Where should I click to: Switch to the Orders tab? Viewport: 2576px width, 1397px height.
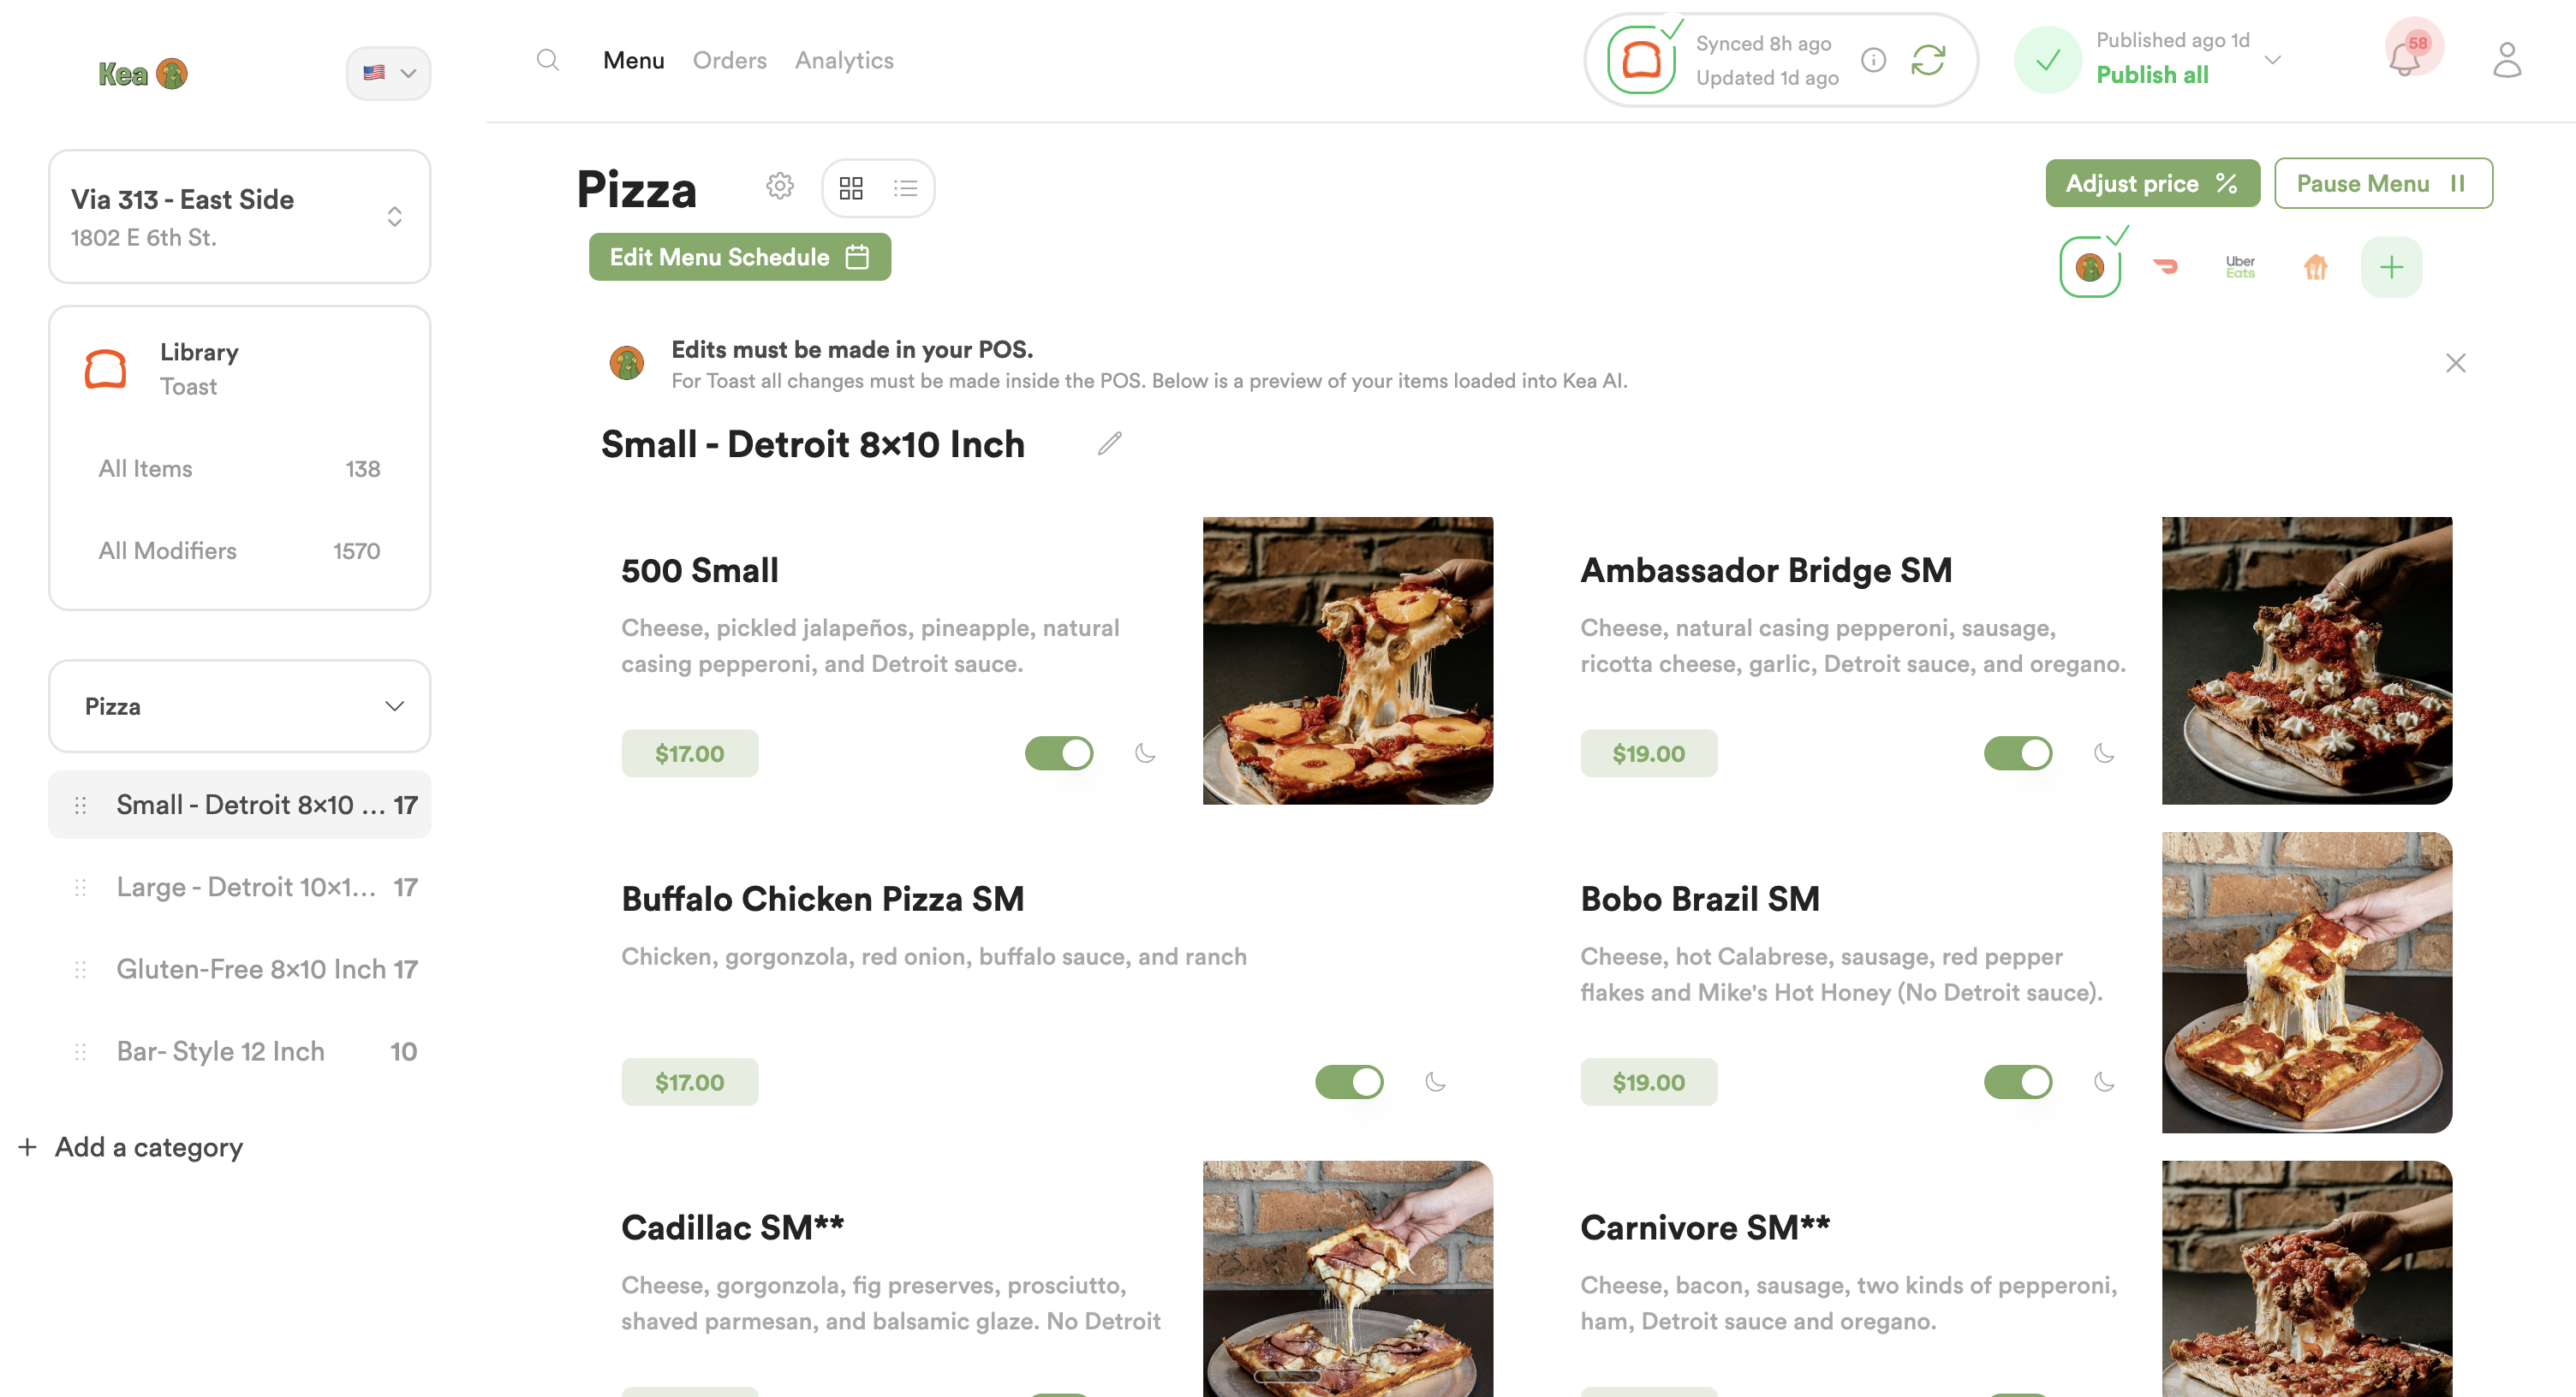coord(730,60)
